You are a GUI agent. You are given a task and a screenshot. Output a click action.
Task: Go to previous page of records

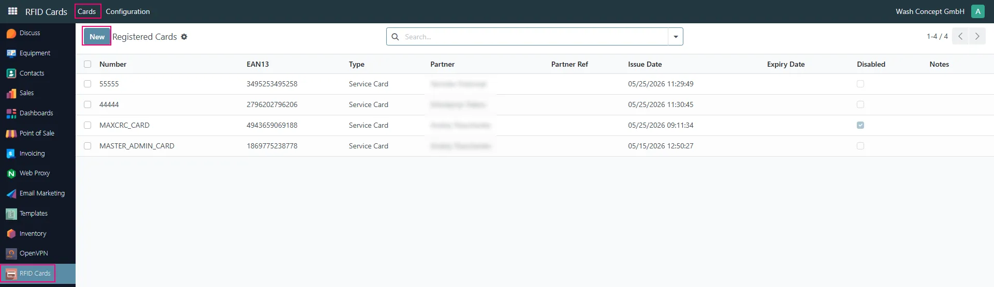coord(960,36)
